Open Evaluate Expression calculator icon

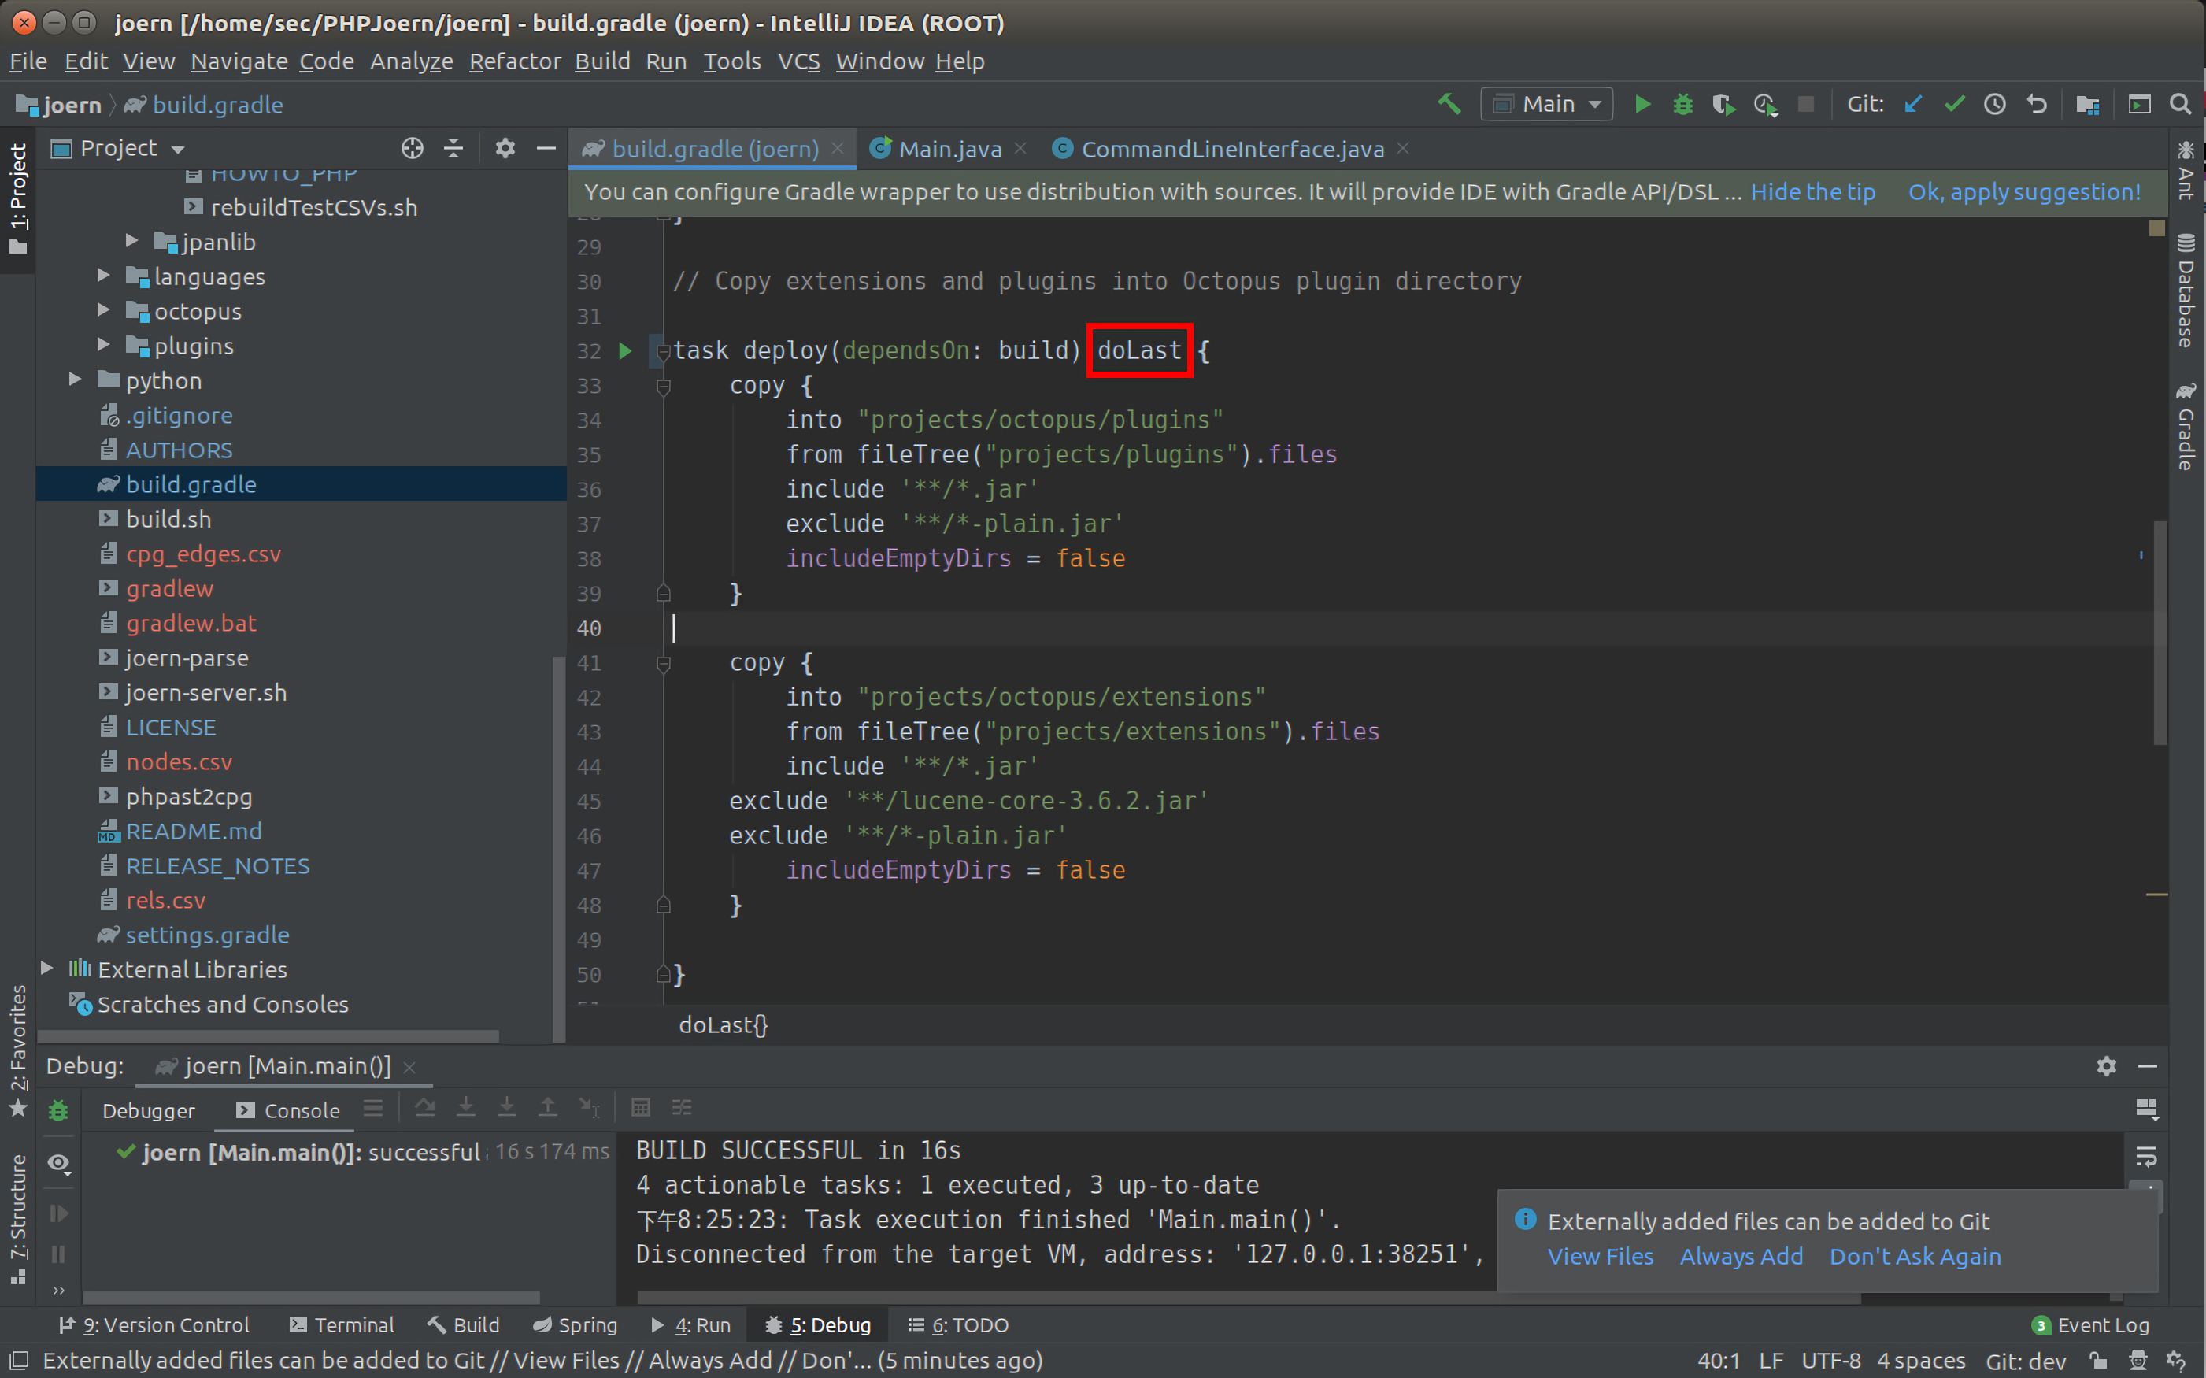[x=641, y=1108]
